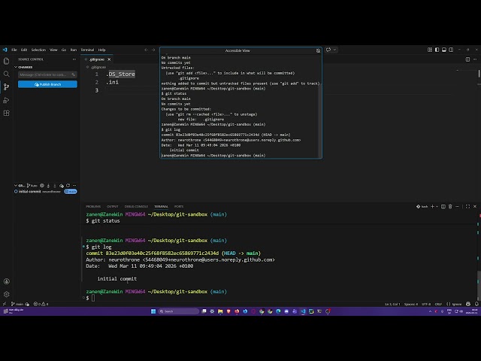
Task: Open the Explorer view in the activity bar
Action: point(6,61)
